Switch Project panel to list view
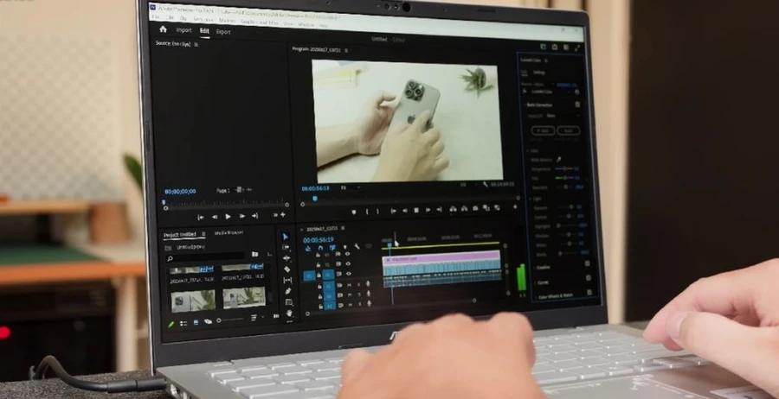Viewport: 779px width, 399px height. click(183, 323)
